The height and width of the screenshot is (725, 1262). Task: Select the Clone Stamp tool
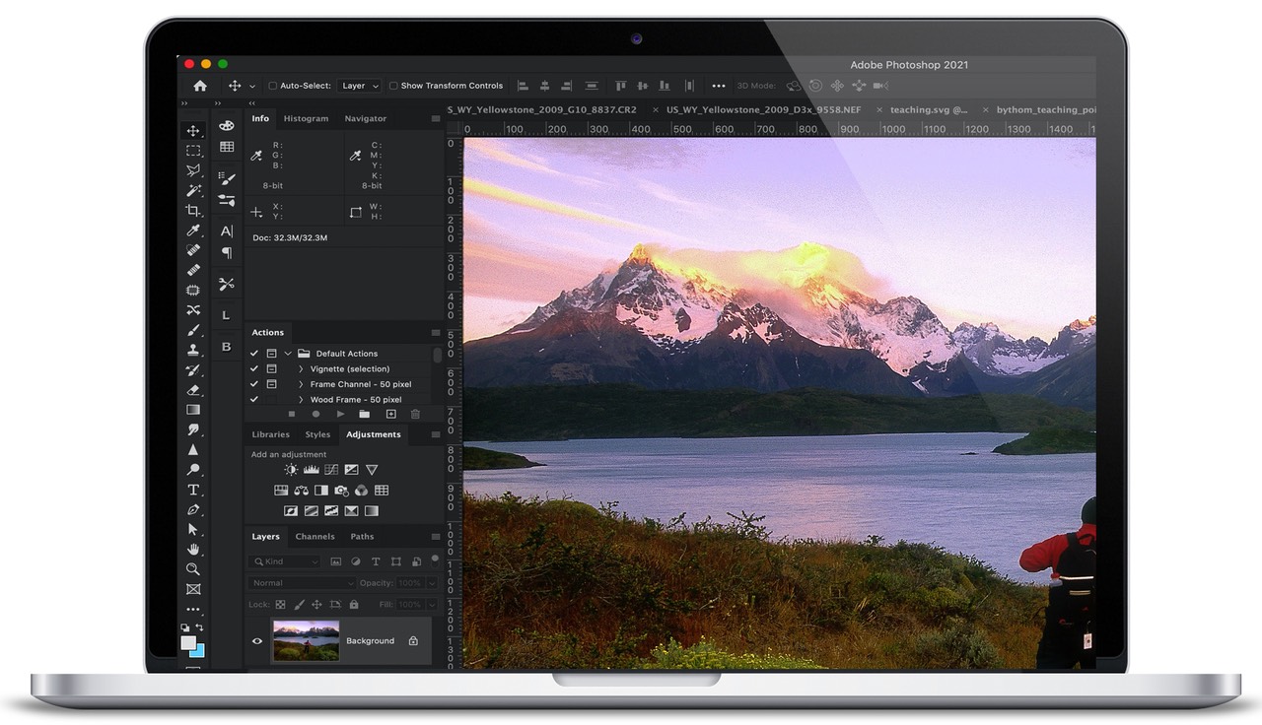193,350
